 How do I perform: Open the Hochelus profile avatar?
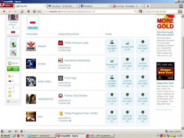pos(13,17)
